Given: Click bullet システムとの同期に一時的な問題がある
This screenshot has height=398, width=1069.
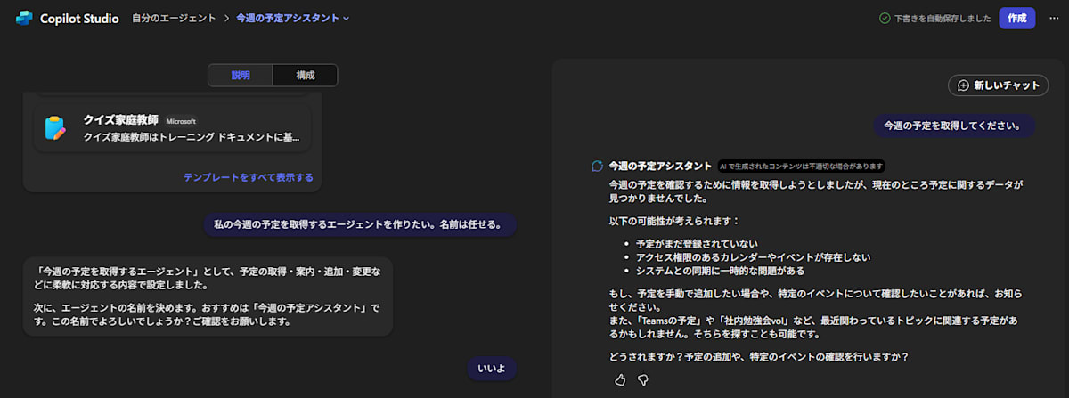Looking at the screenshot, I should point(720,270).
